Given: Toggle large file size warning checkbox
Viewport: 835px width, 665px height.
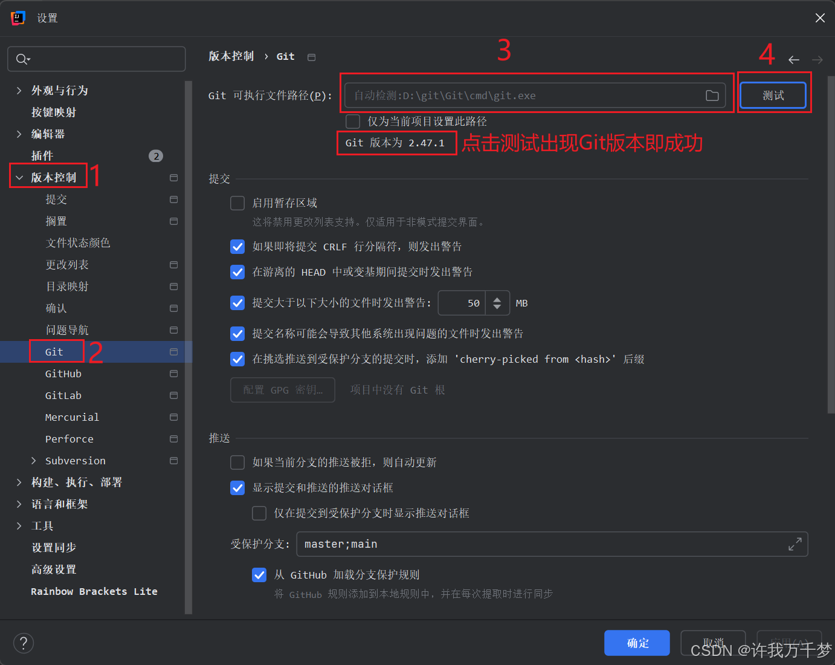Looking at the screenshot, I should click(237, 303).
